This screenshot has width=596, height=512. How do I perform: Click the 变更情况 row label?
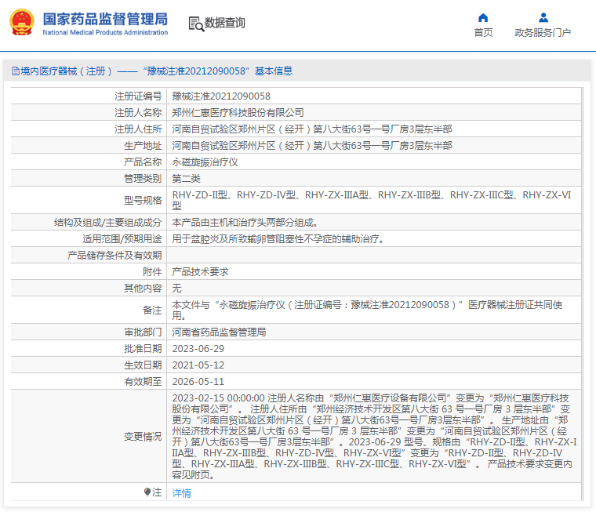[x=143, y=437]
